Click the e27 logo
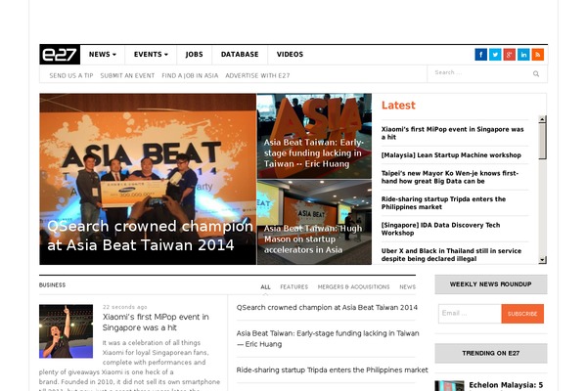 60,55
